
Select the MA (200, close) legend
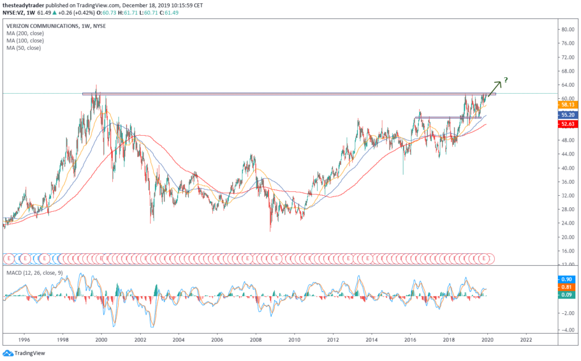coord(24,34)
